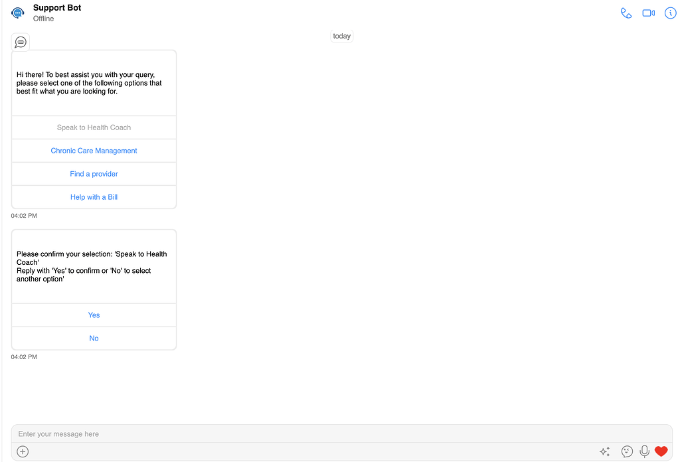Viewport: 680px width, 462px height.
Task: Choose Chronic Care Management option
Action: coord(94,151)
